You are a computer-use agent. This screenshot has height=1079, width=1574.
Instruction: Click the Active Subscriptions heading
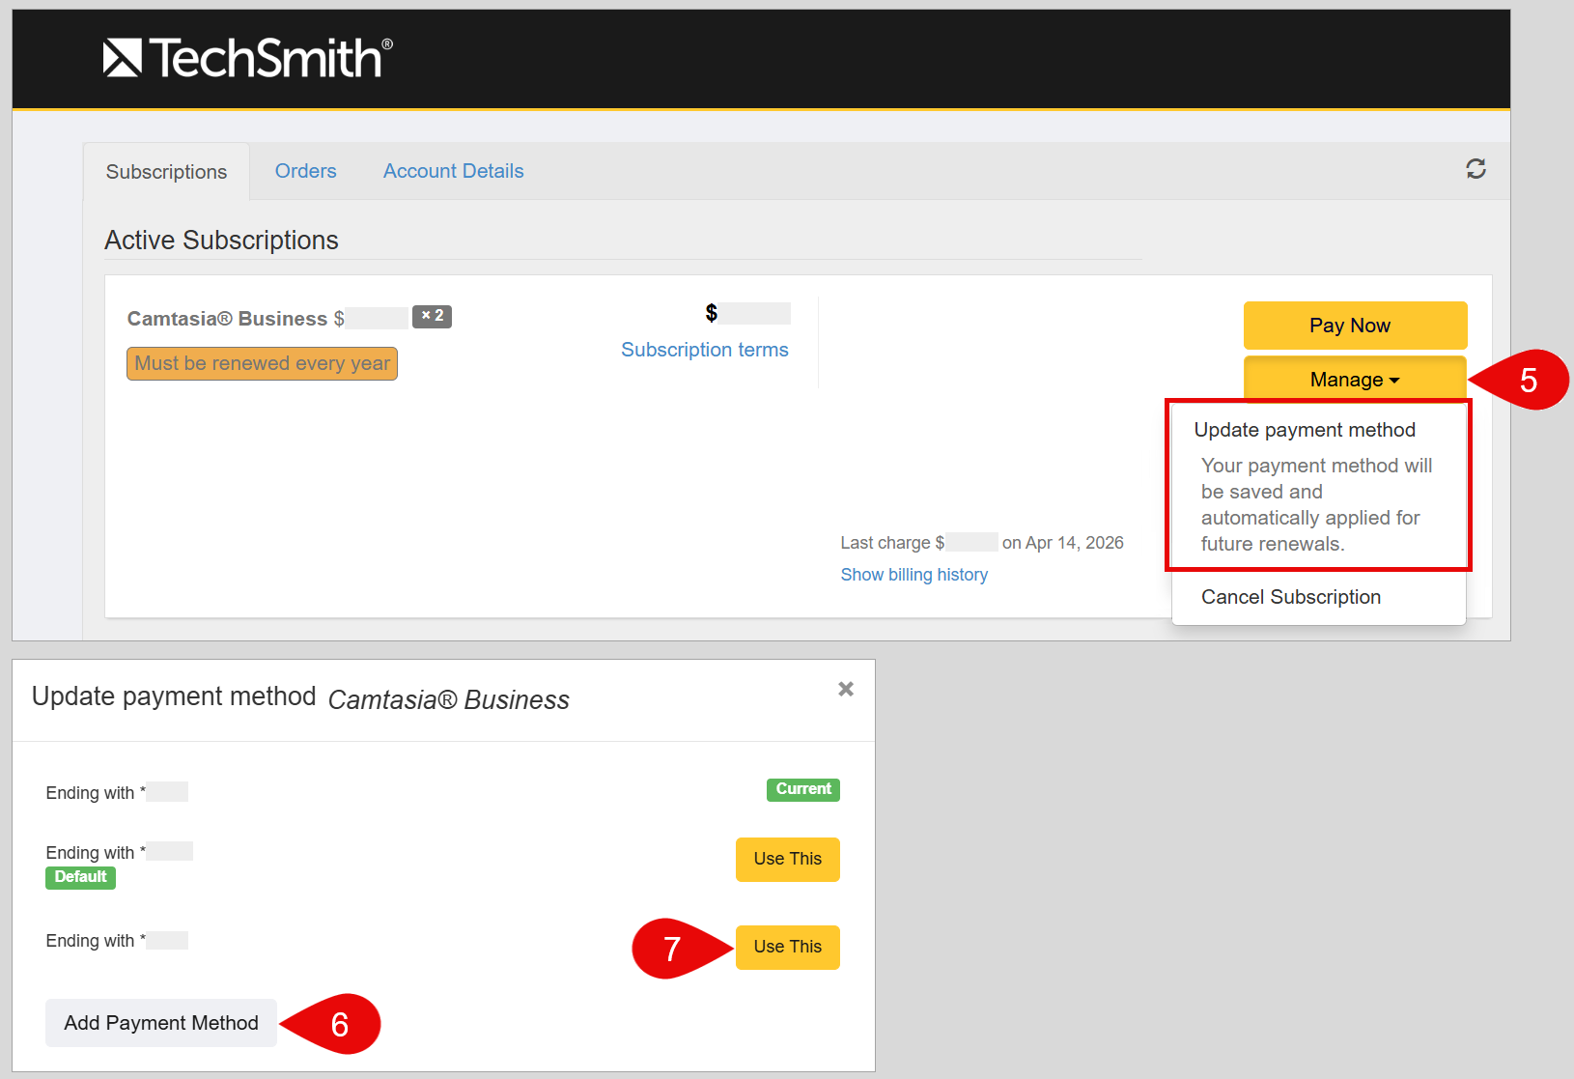(221, 240)
